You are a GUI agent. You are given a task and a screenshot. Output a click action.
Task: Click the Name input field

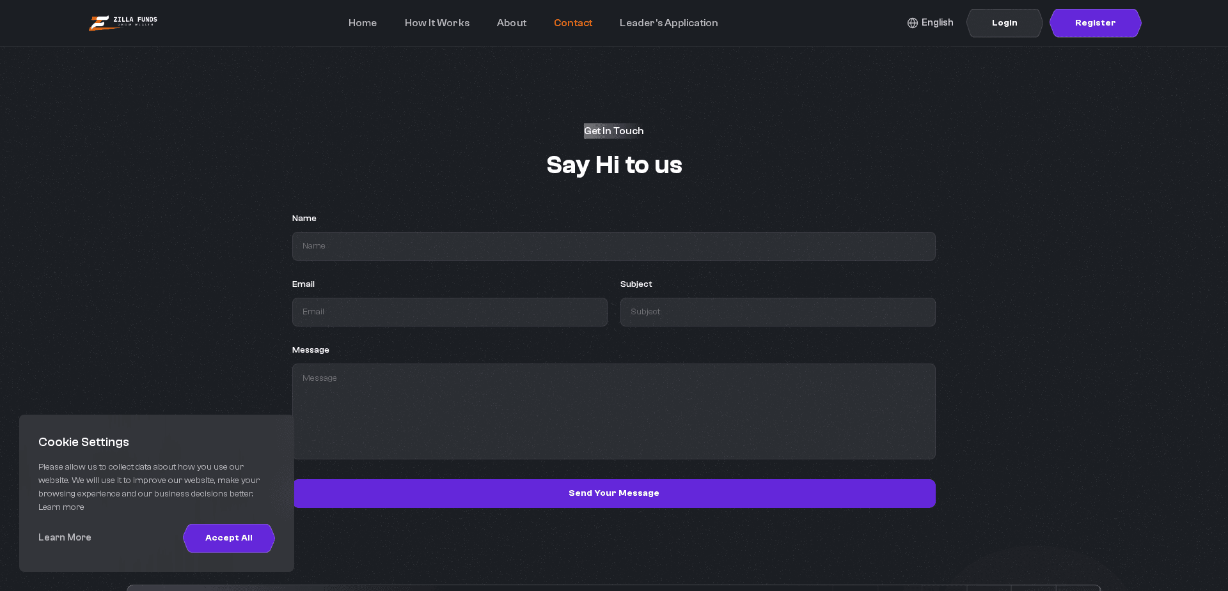(613, 246)
